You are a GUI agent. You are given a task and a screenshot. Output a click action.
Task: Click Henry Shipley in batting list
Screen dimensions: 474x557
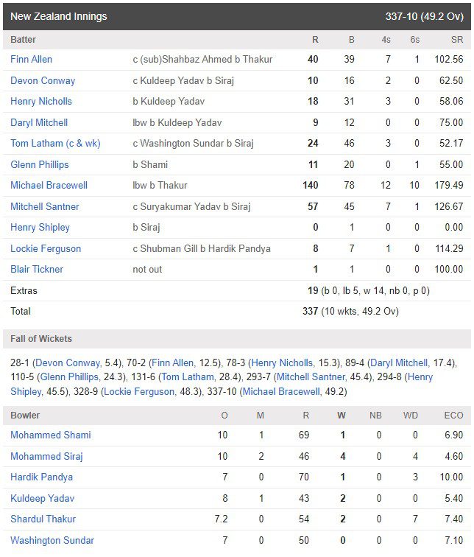coord(40,228)
